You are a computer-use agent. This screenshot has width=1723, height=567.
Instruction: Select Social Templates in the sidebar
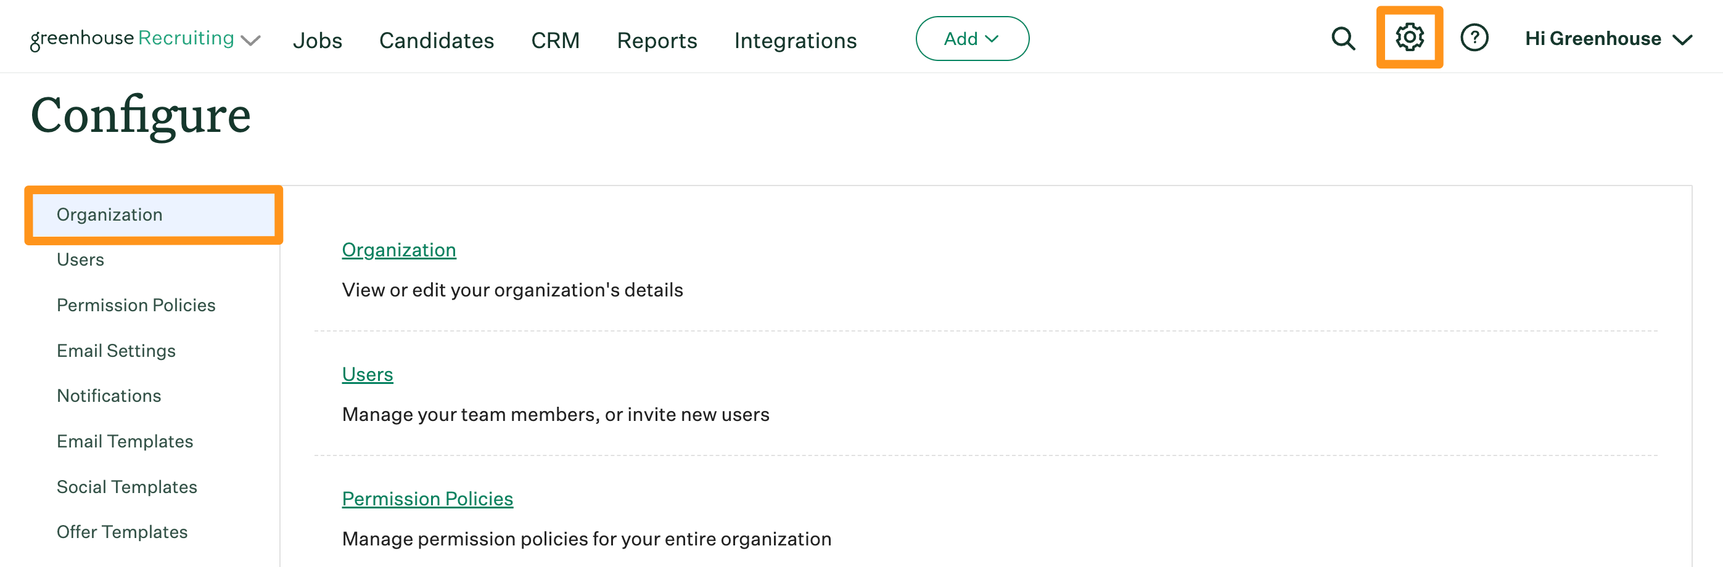127,487
